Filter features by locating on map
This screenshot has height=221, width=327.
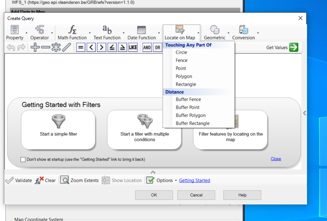click(230, 137)
